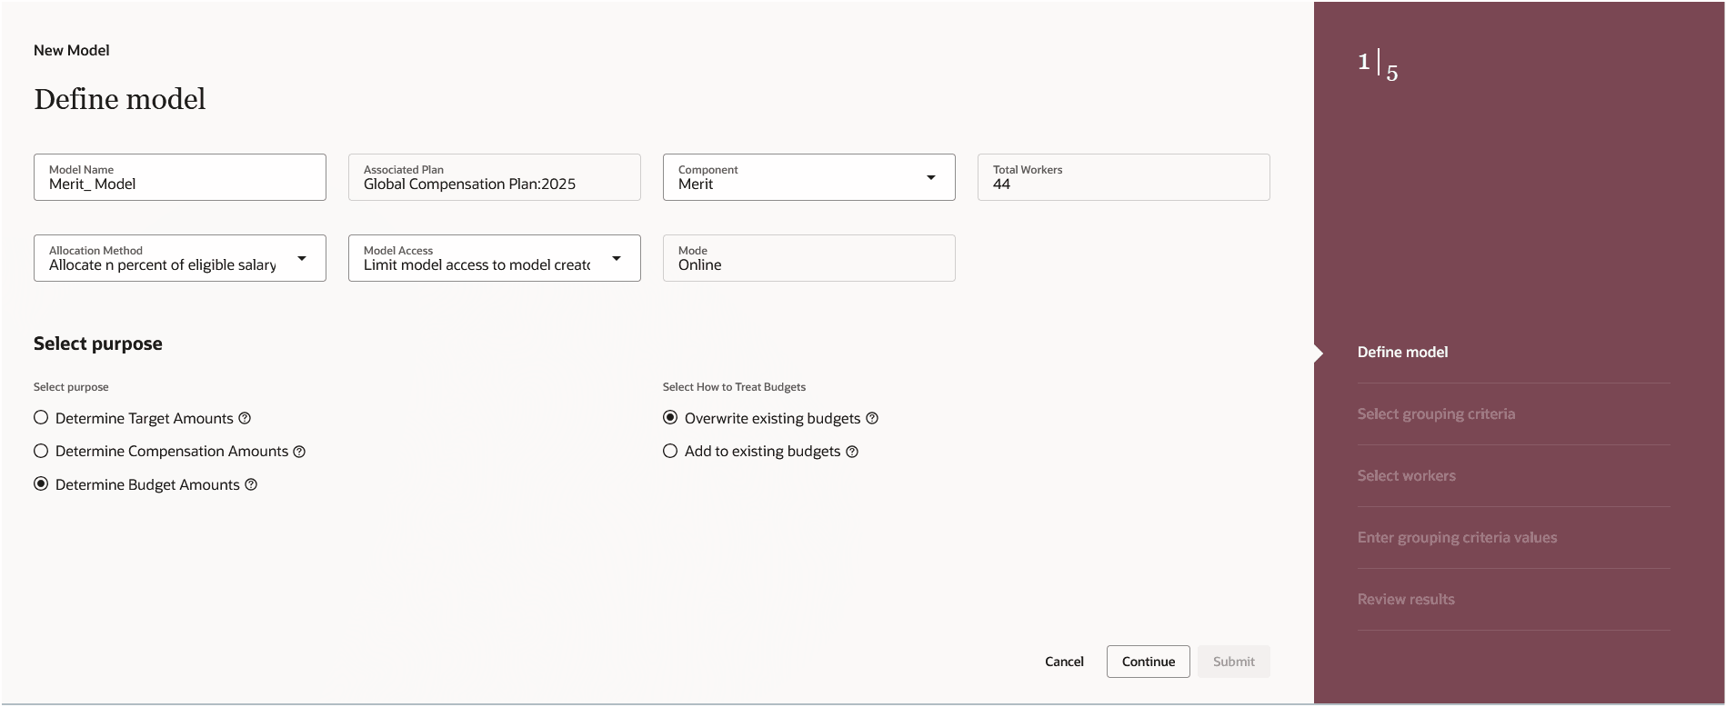Go to Select workers step
Image resolution: width=1726 pixels, height=707 pixels.
pos(1406,476)
